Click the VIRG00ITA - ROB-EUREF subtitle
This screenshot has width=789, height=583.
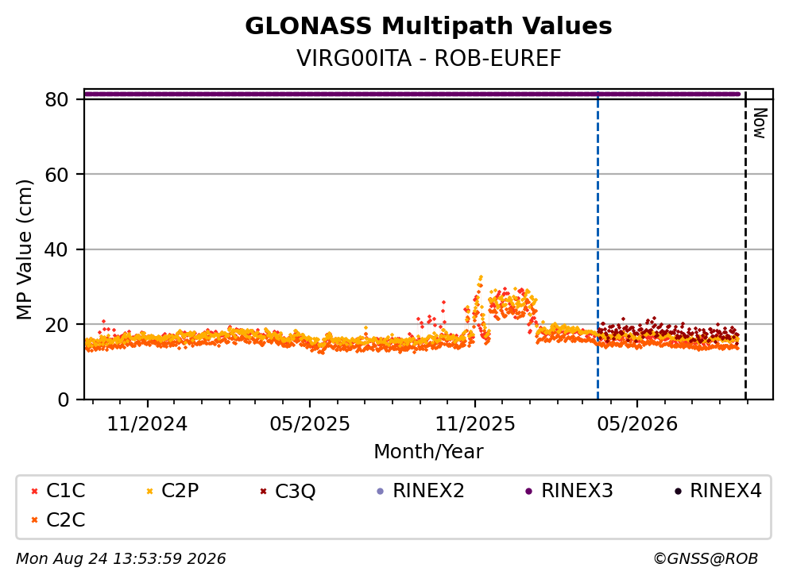coord(428,58)
